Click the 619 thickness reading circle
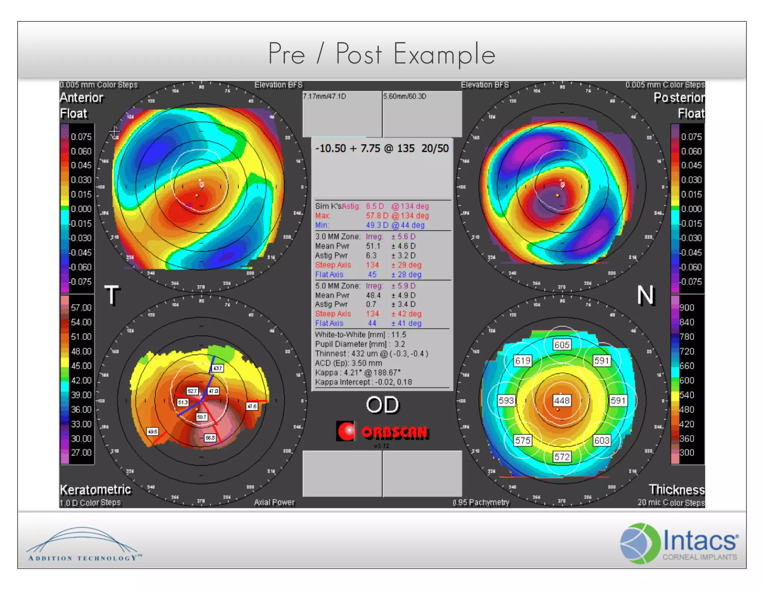The width and height of the screenshot is (764, 590). 522,361
